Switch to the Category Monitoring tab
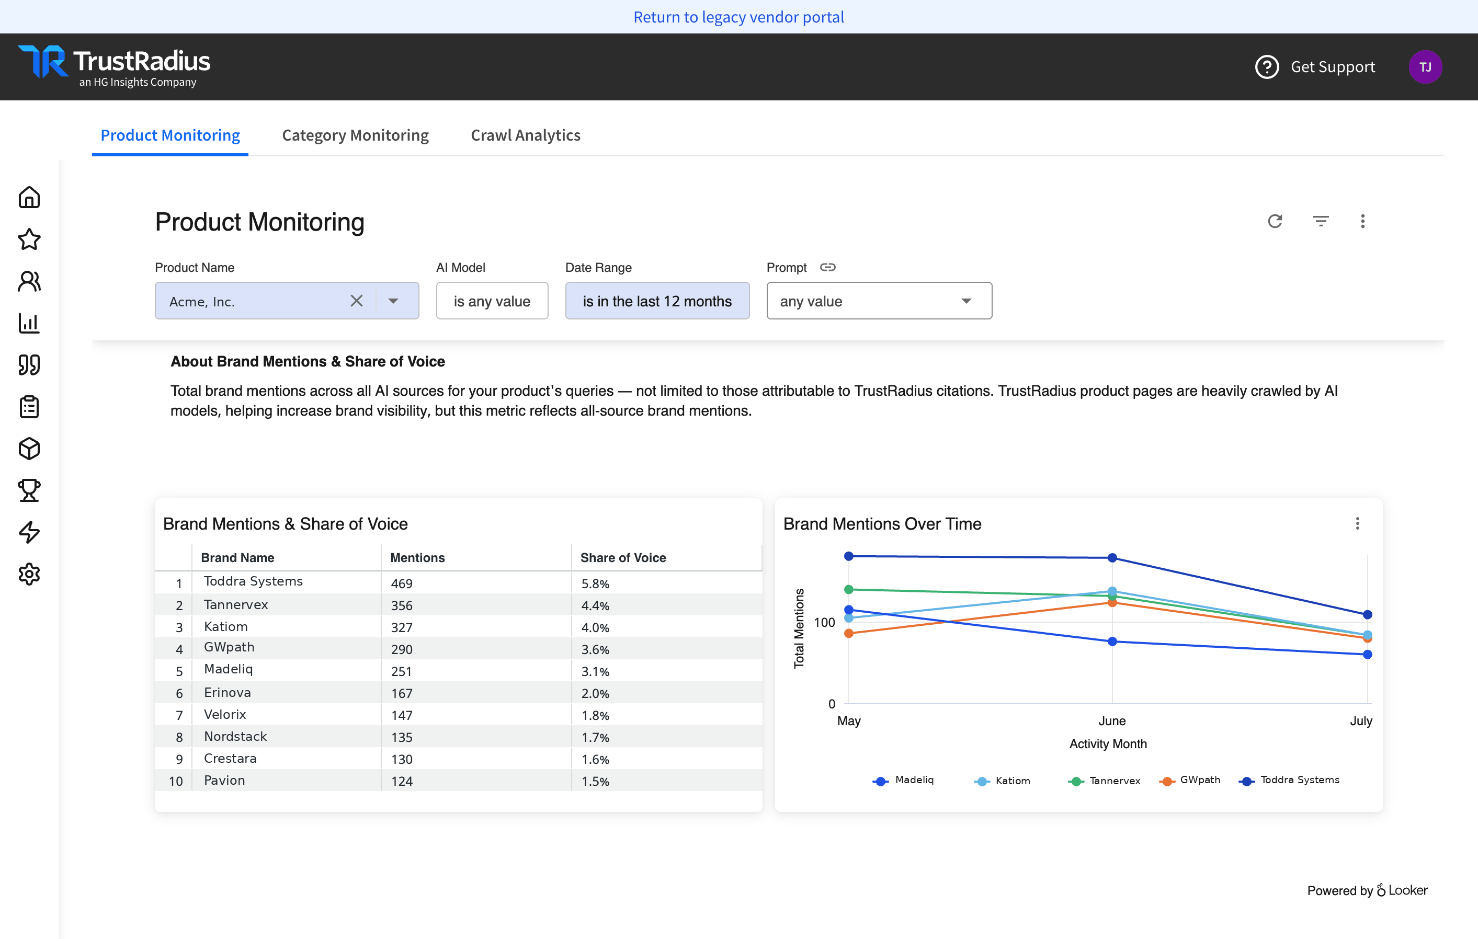This screenshot has width=1478, height=939. [356, 135]
